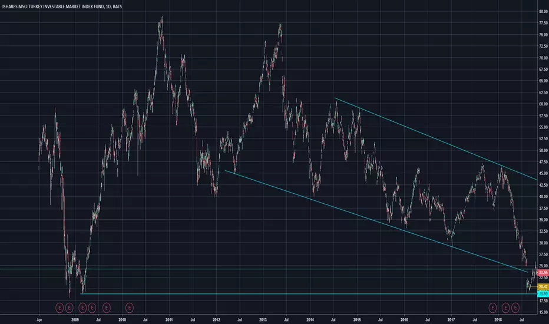549x324 pixels.
Task: Click the 30.00 price axis label
Action: point(543,243)
